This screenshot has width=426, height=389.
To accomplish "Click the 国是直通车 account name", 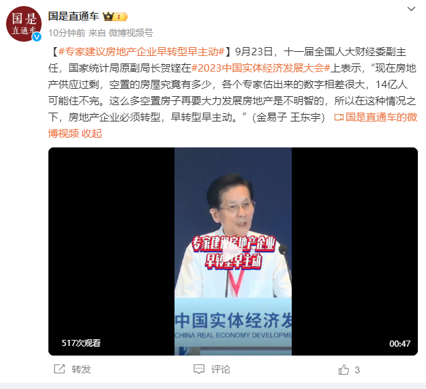I will tap(74, 16).
